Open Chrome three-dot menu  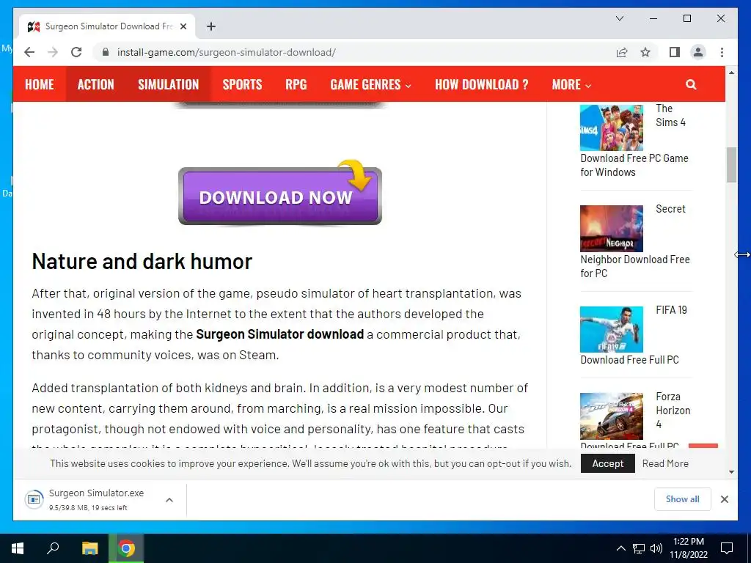coord(722,52)
